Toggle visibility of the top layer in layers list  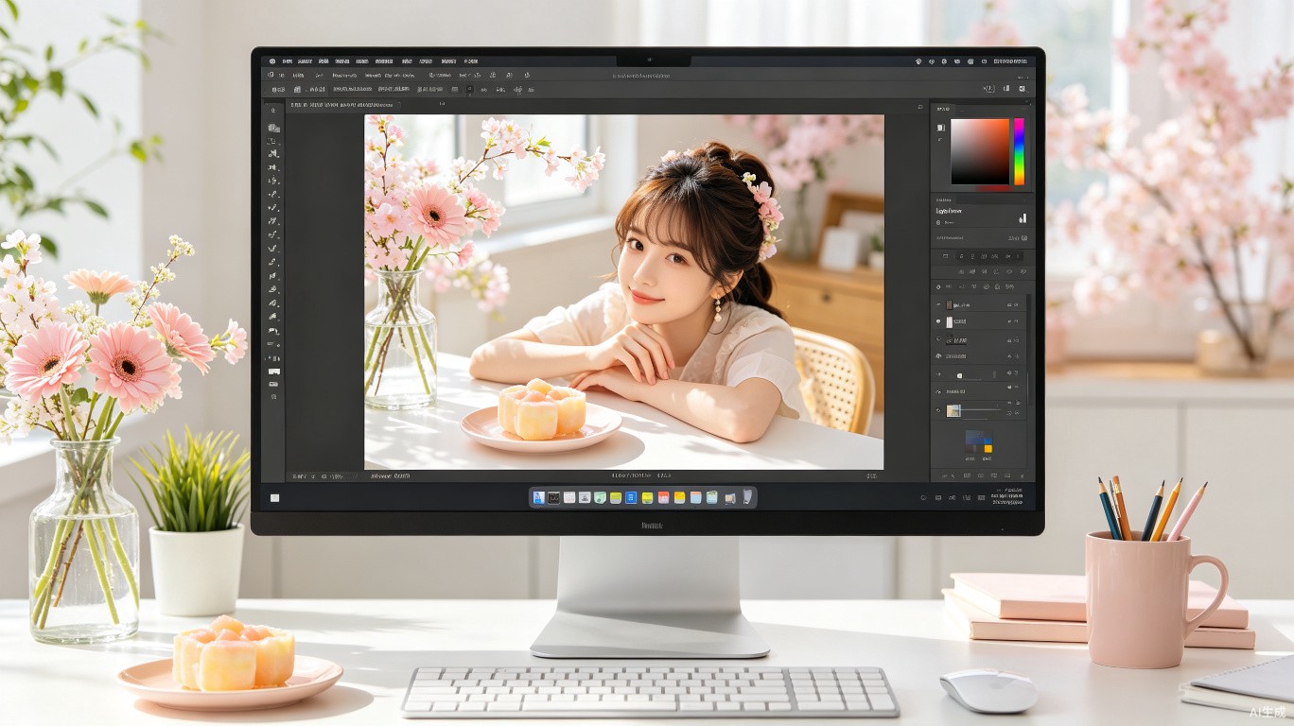coord(938,305)
